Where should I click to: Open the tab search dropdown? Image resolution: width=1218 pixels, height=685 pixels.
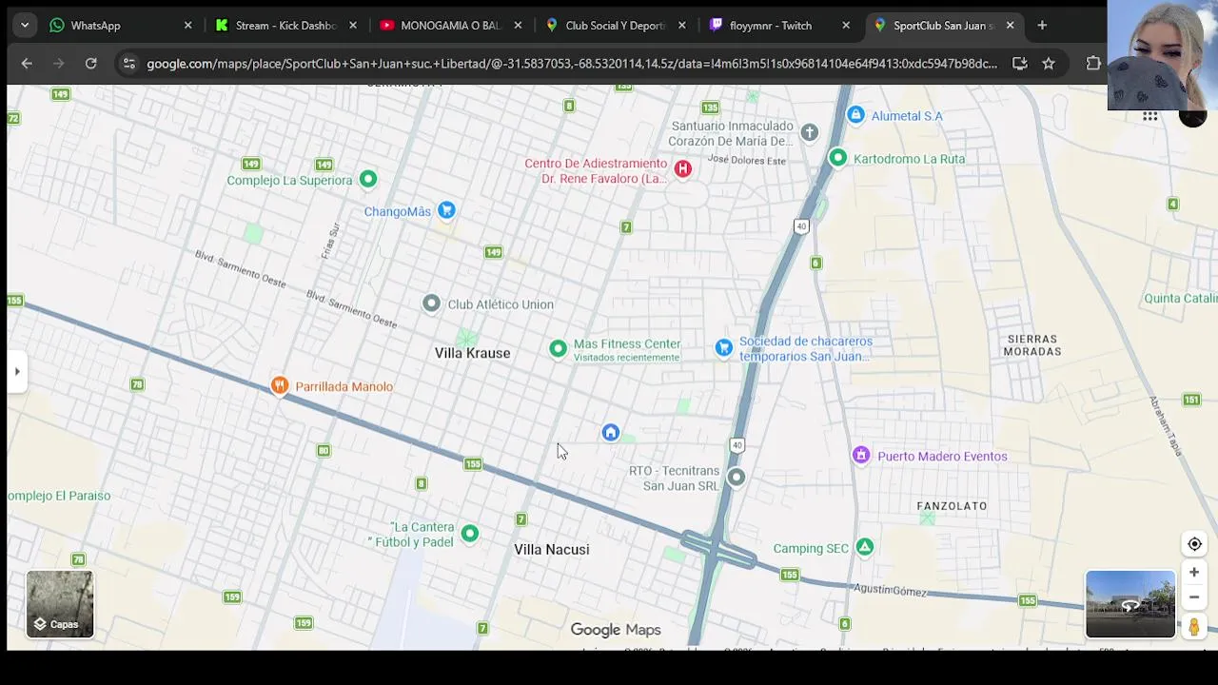pos(25,26)
